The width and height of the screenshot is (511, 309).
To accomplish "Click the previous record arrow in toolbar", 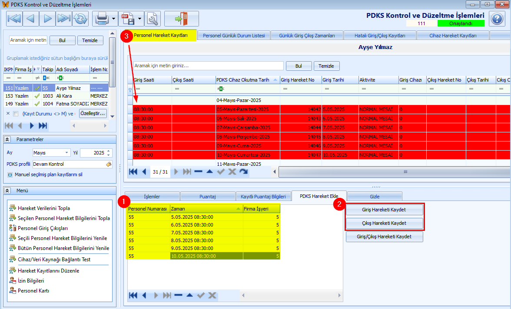I will (30, 19).
